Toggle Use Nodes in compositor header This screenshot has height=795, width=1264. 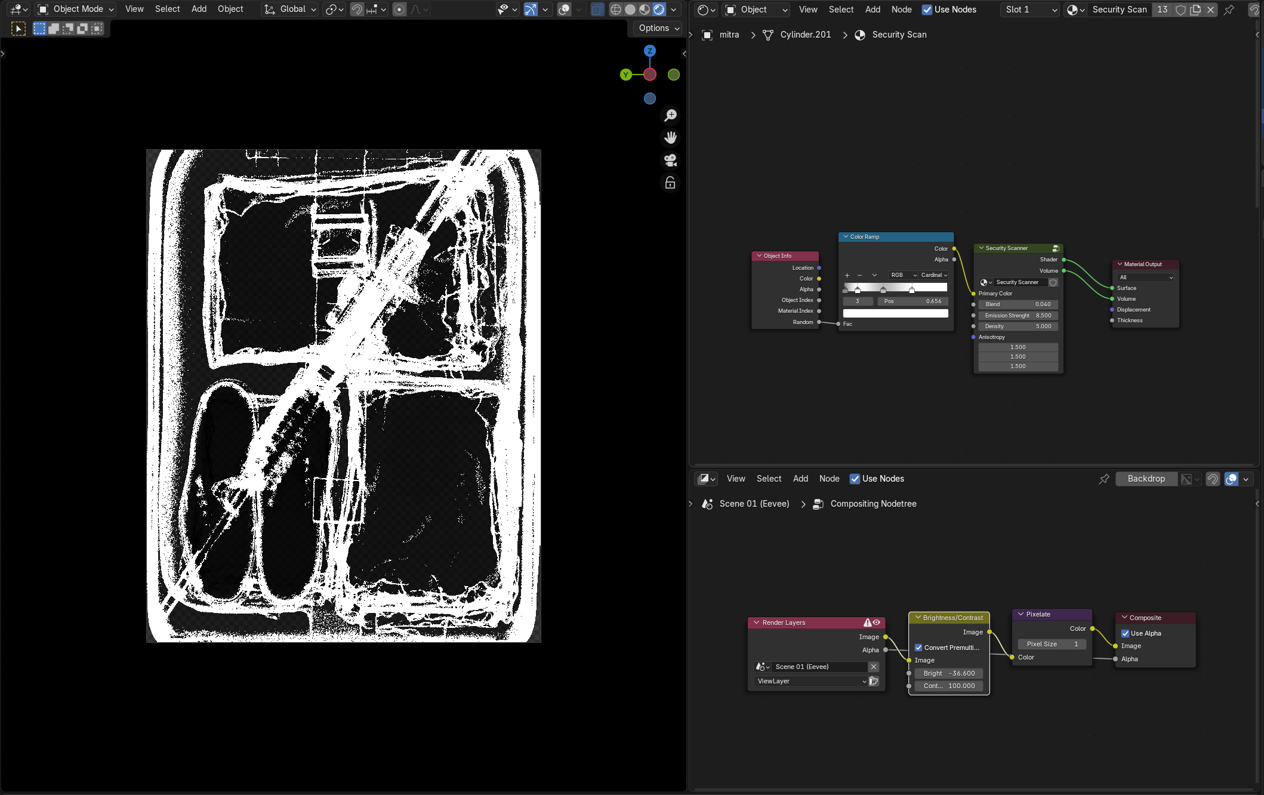coord(877,479)
